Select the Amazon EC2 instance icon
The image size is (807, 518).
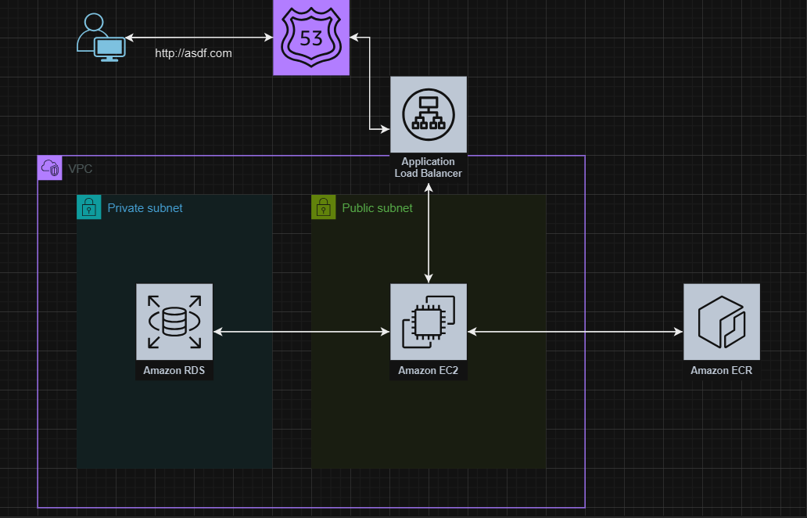(428, 322)
